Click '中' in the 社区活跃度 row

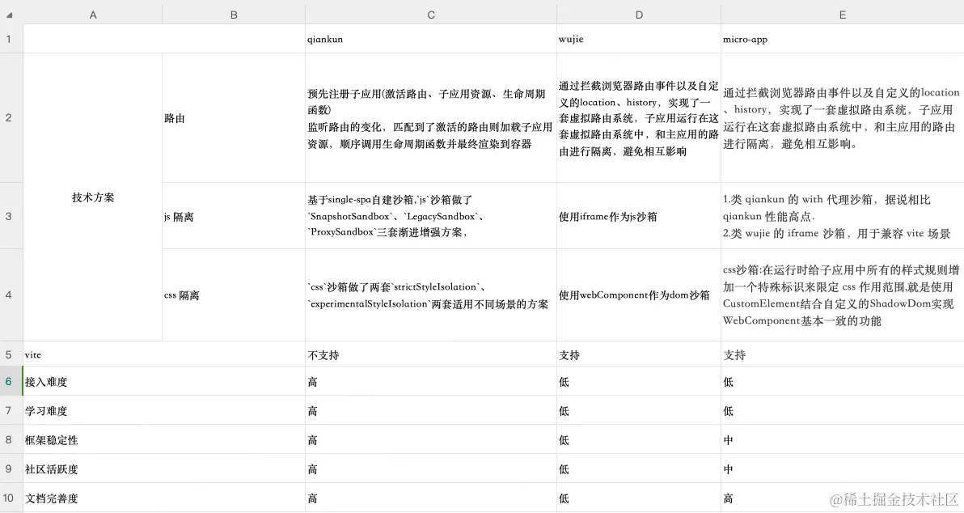pos(842,468)
